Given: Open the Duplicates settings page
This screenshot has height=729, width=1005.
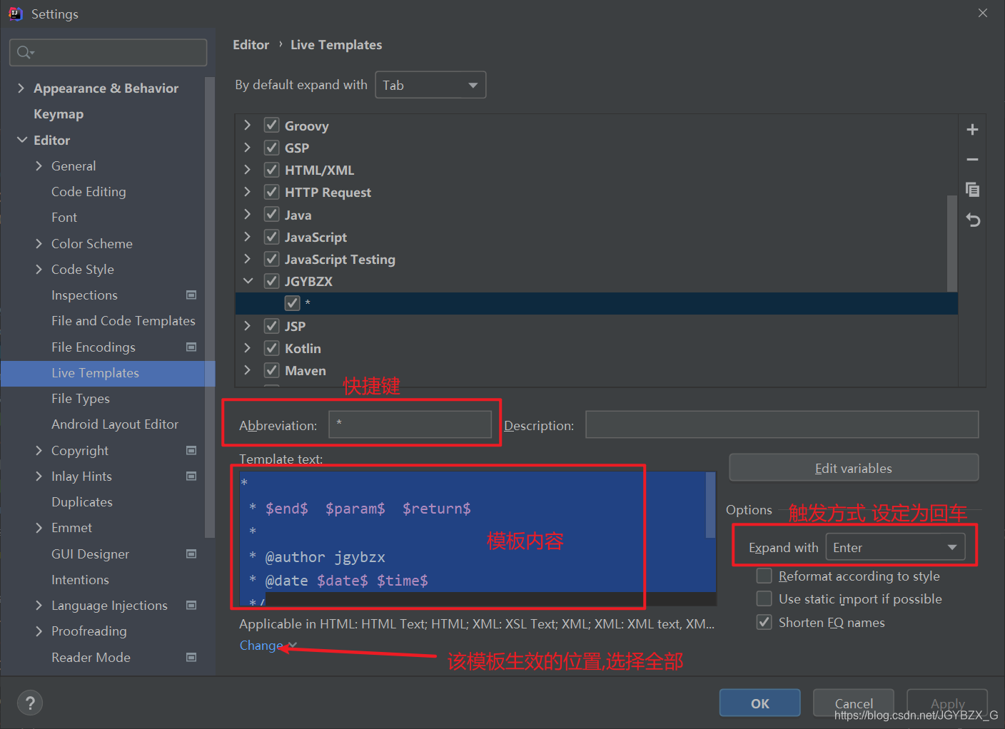Looking at the screenshot, I should point(82,502).
